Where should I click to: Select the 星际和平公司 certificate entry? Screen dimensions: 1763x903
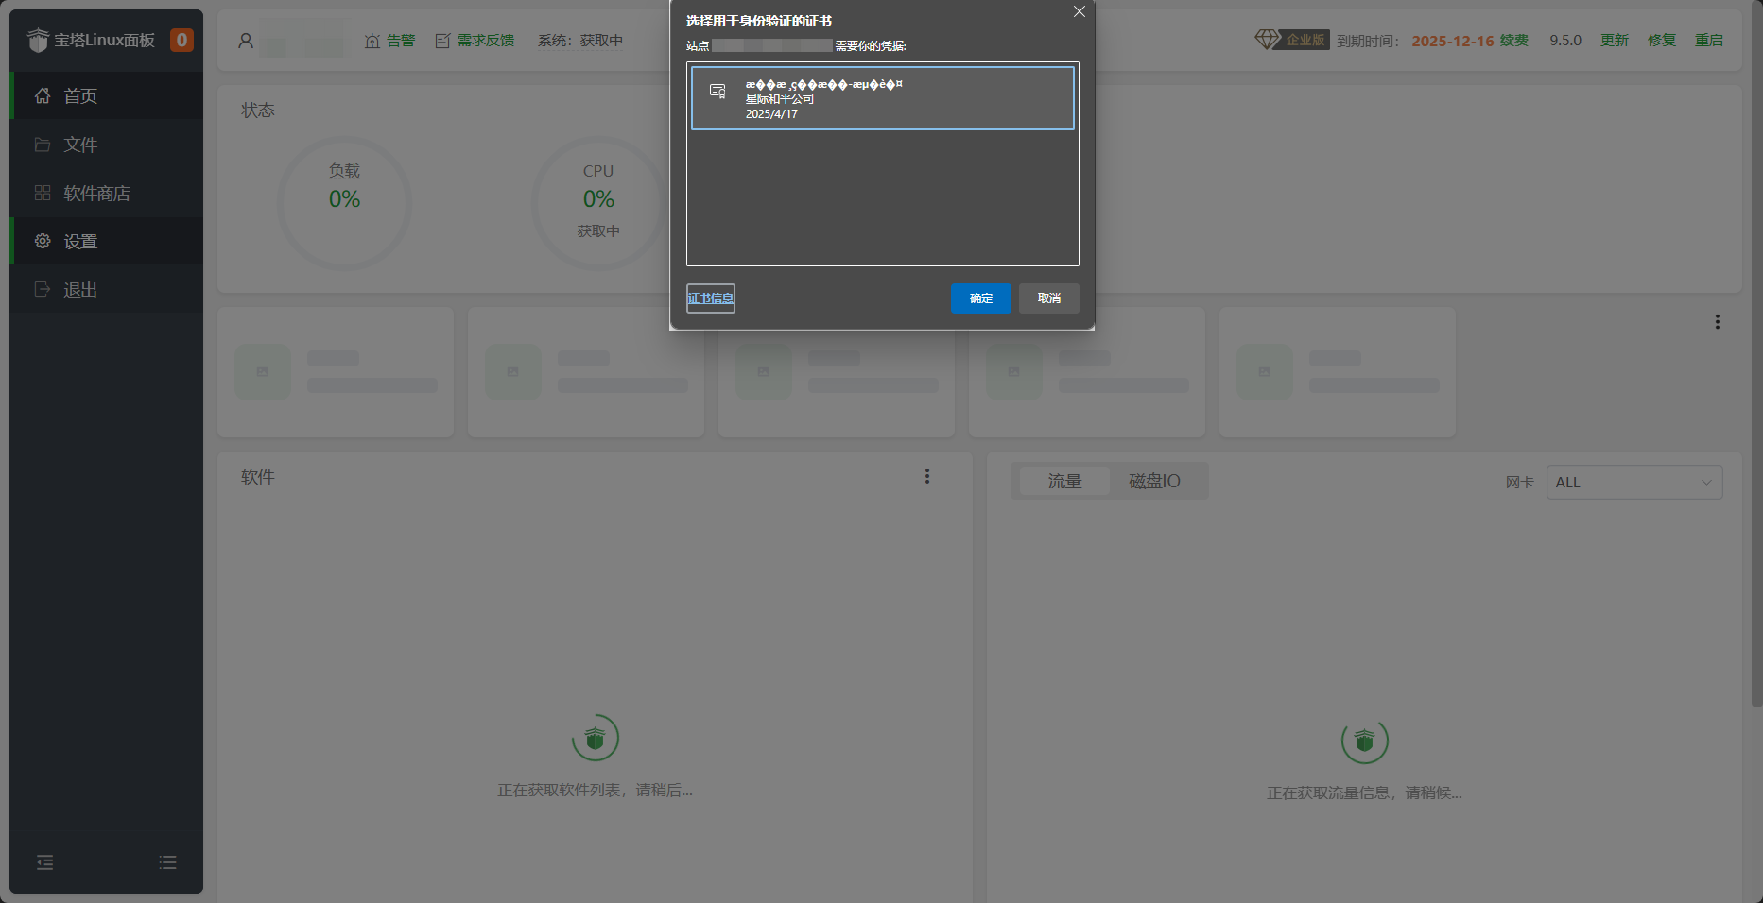pos(882,98)
